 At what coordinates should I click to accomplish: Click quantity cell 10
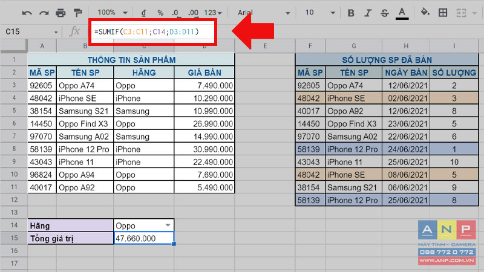tap(454, 162)
